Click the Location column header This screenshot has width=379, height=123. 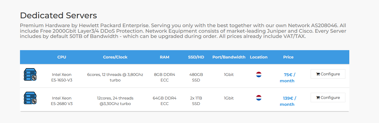pos(258,57)
